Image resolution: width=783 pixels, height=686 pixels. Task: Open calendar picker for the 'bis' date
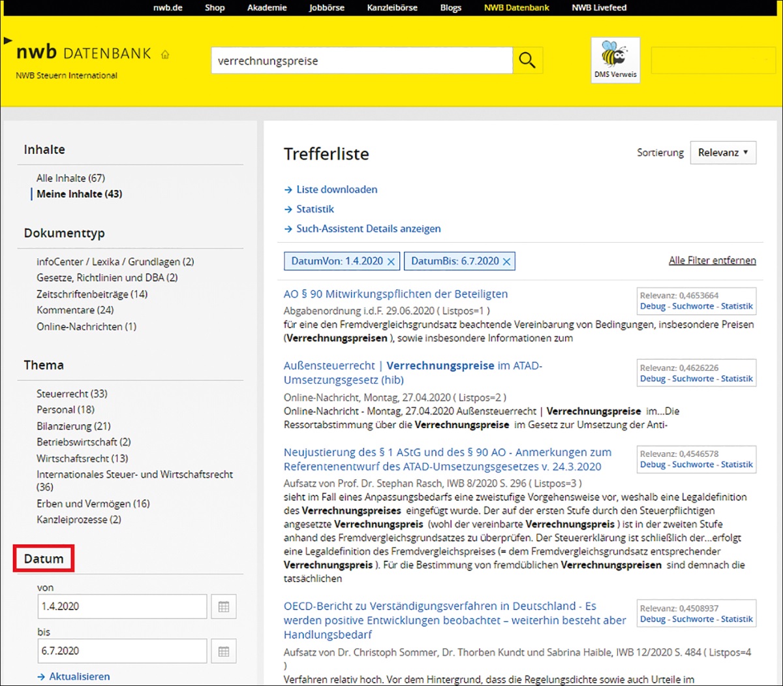[x=224, y=651]
